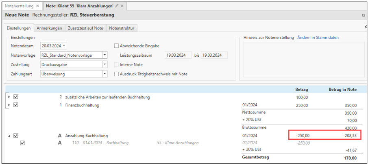Viewport: 368px width, 164px height.
Task: Collapse the settings panel with the double chevron
Action: pos(366,27)
